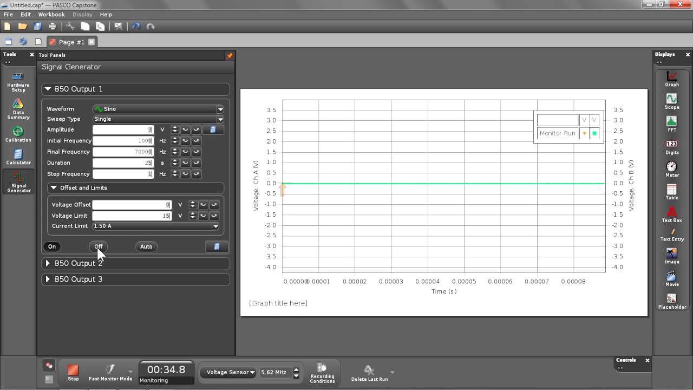Insert a Placeholder display
Image resolution: width=693 pixels, height=390 pixels.
point(671,302)
